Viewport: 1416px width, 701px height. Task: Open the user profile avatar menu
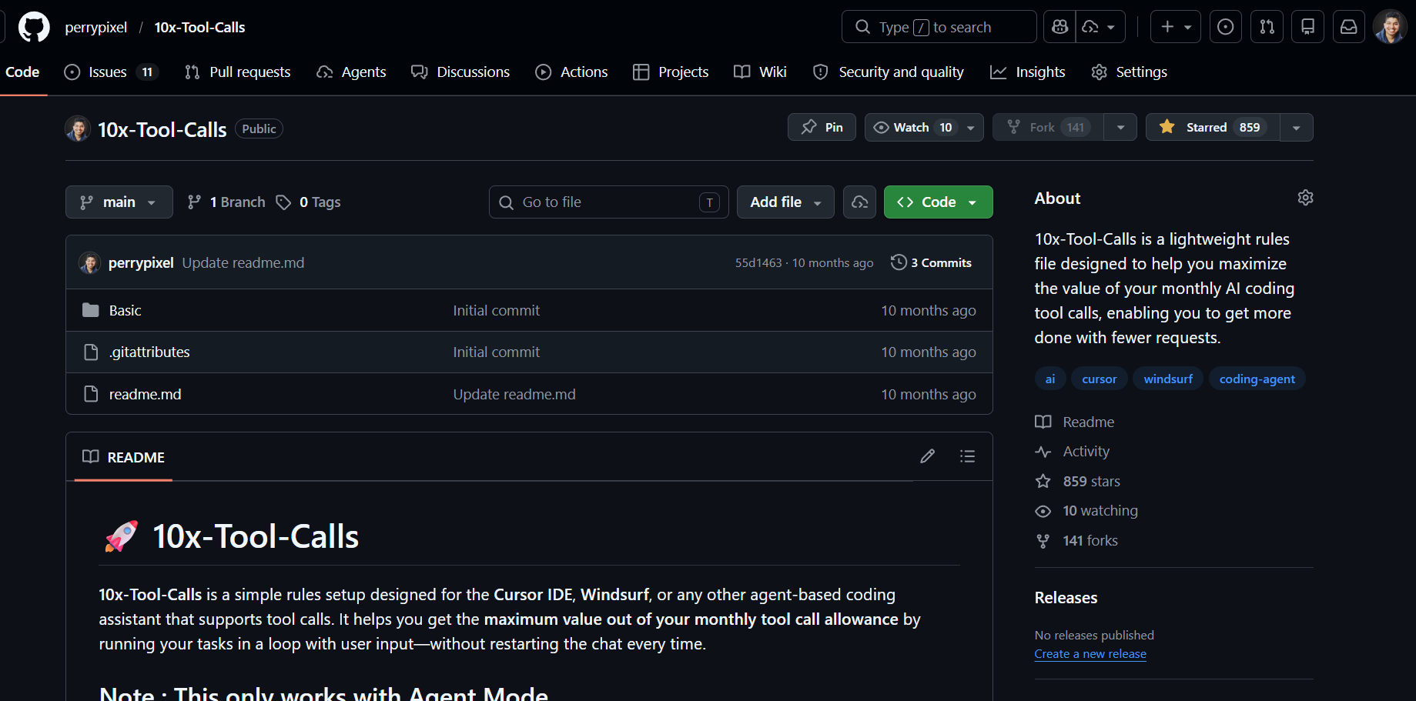pos(1390,27)
